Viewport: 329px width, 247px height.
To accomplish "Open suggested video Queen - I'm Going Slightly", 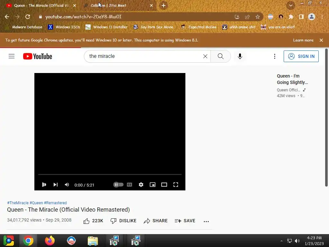I will [x=292, y=79].
